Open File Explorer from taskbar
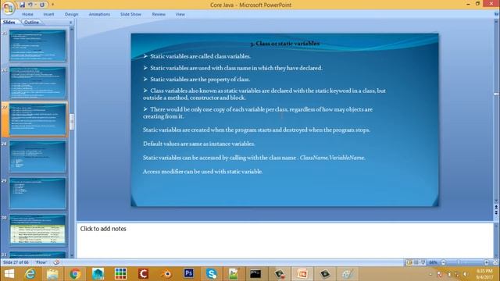The image size is (500, 281). [52, 274]
